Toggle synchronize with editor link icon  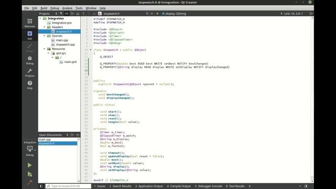tap(67, 14)
